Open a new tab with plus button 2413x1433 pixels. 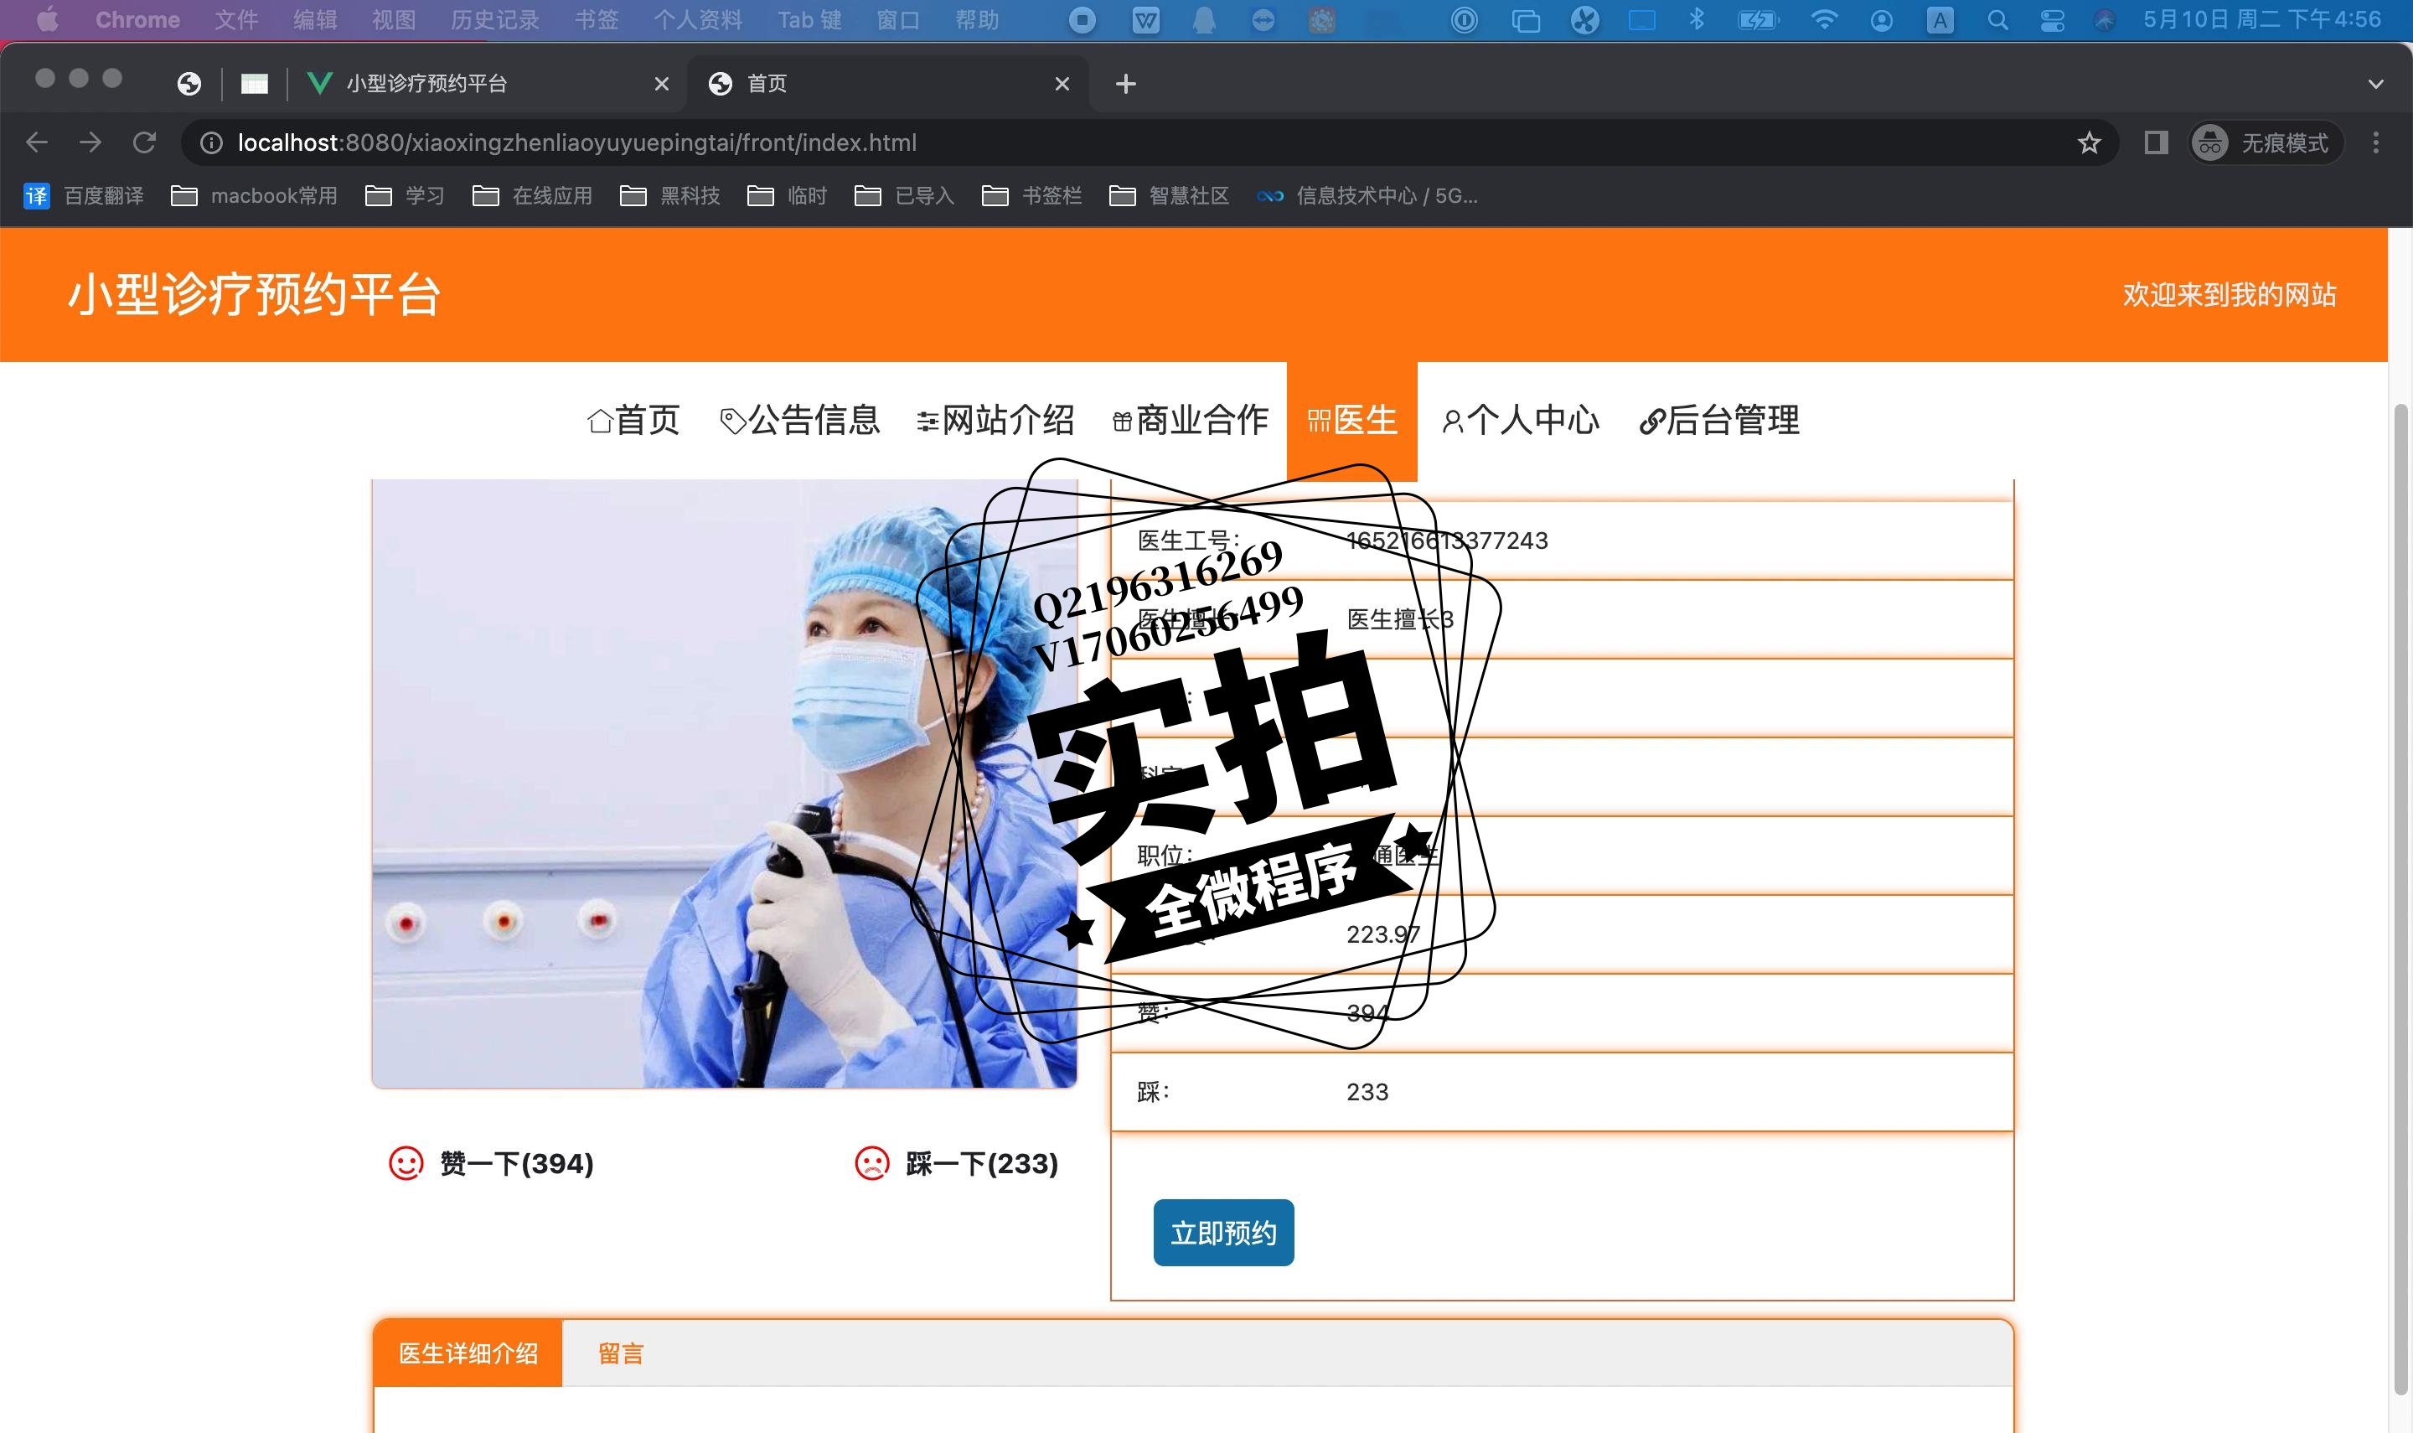pos(1125,84)
